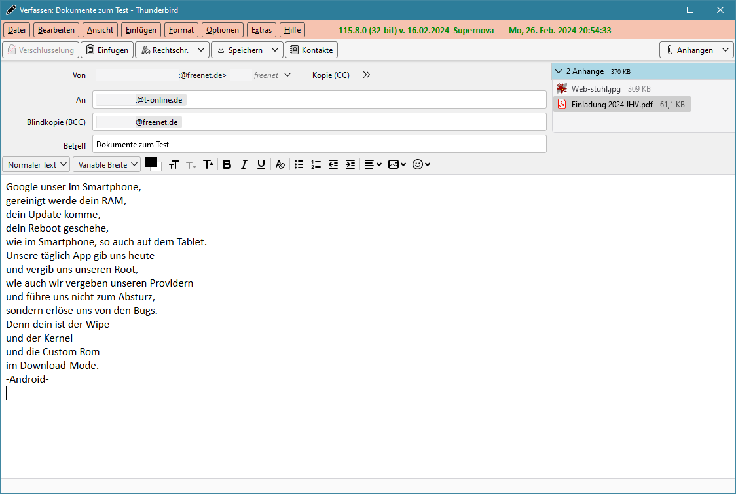
Task: Click the line "im Download-Mode."
Action: [52, 366]
